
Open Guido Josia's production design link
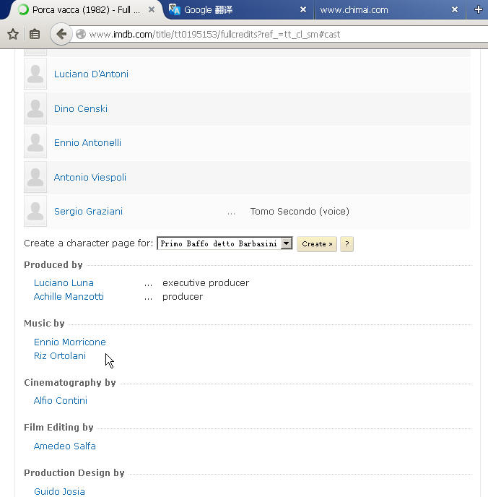click(59, 491)
